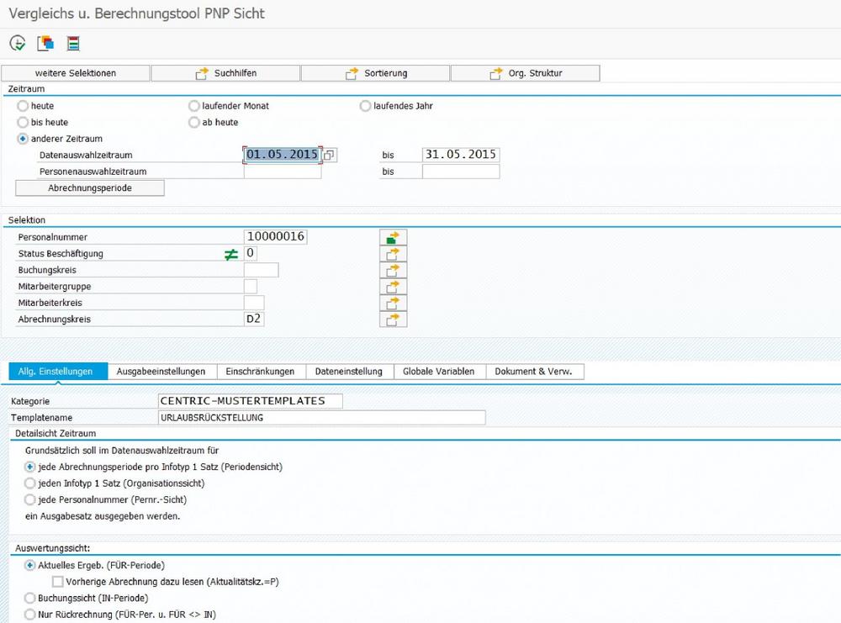Expand the Org. Struktur selection button
The image size is (841, 623).
click(525, 73)
